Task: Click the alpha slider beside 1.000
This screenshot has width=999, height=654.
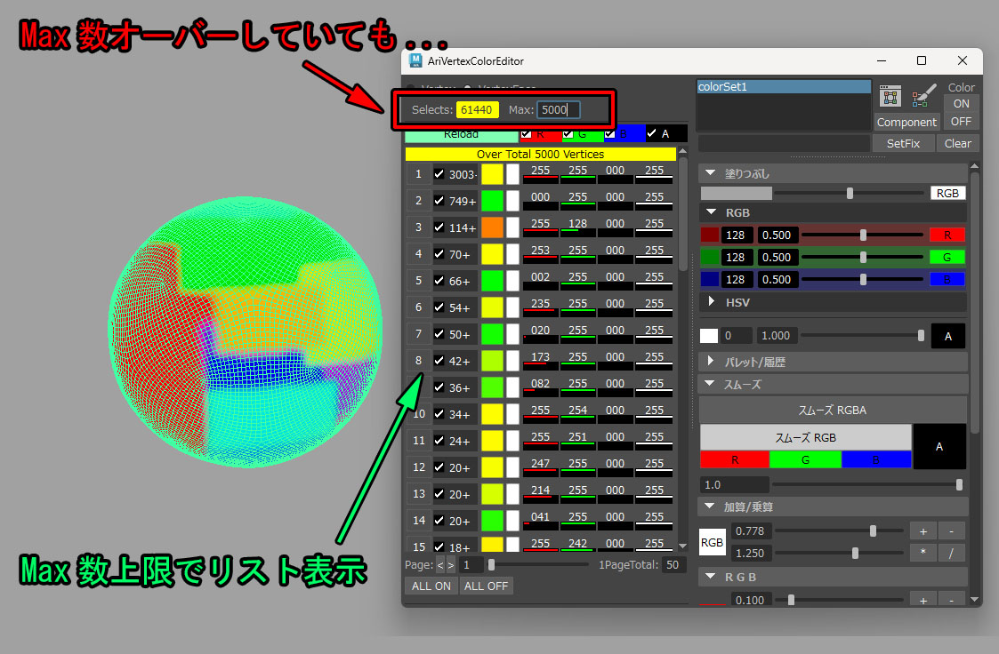Action: (863, 335)
